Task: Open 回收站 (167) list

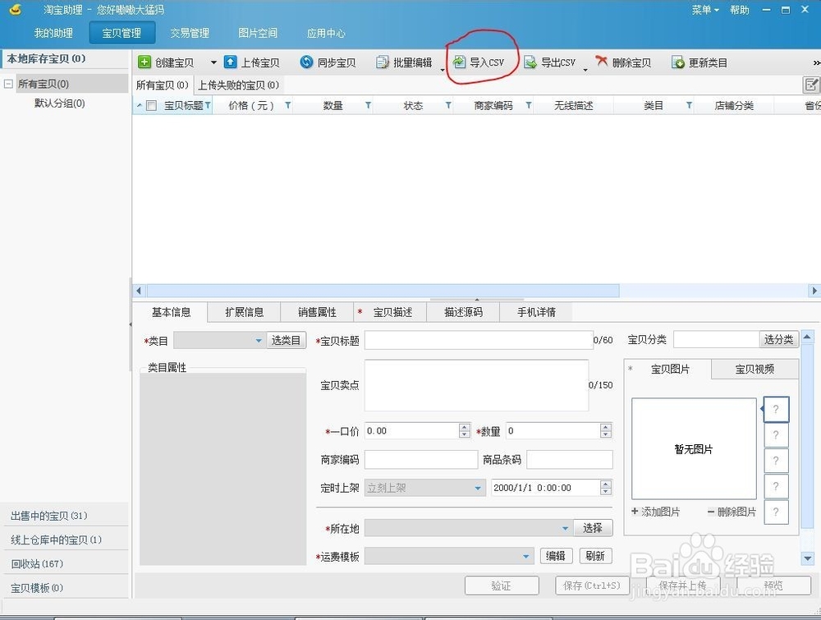Action: click(x=37, y=564)
